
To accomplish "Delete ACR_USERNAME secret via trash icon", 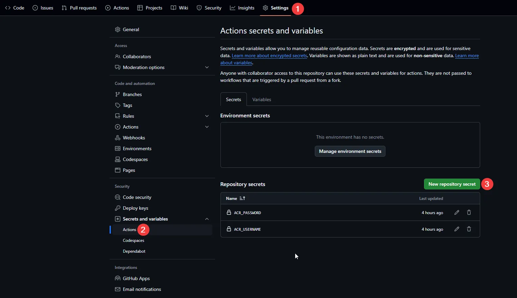I will click(x=469, y=229).
